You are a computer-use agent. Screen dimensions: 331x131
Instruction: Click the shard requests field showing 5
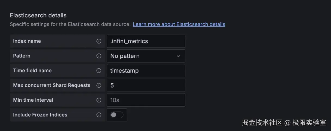146,85
